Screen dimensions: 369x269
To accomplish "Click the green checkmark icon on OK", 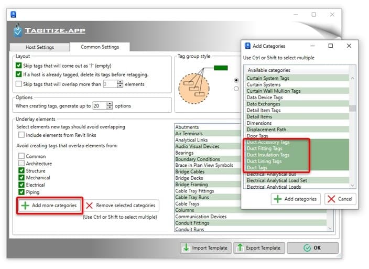I will point(307,248).
